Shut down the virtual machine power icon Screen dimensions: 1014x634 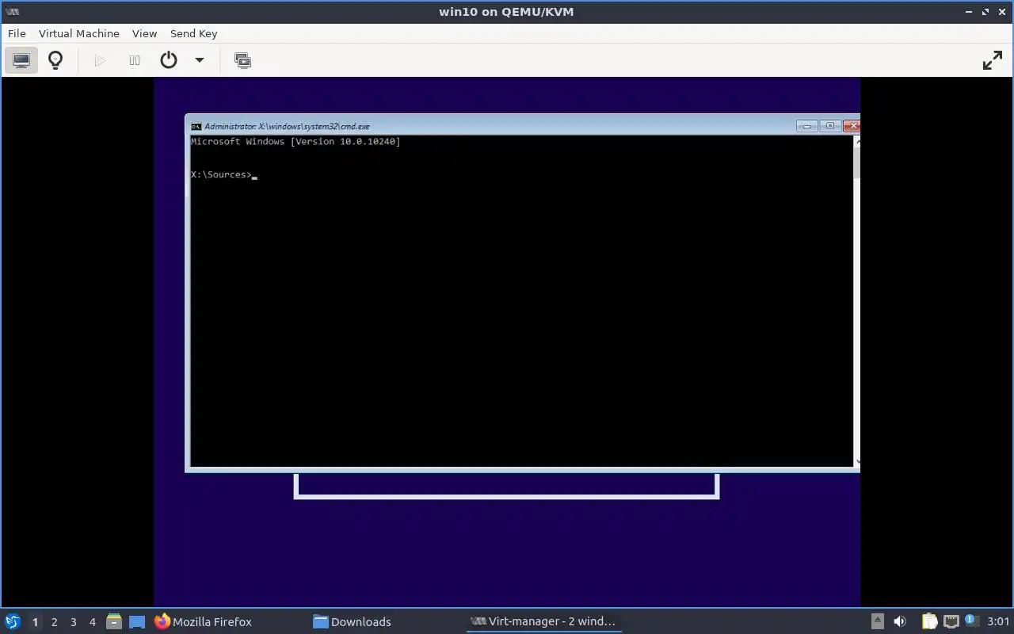[x=169, y=60]
